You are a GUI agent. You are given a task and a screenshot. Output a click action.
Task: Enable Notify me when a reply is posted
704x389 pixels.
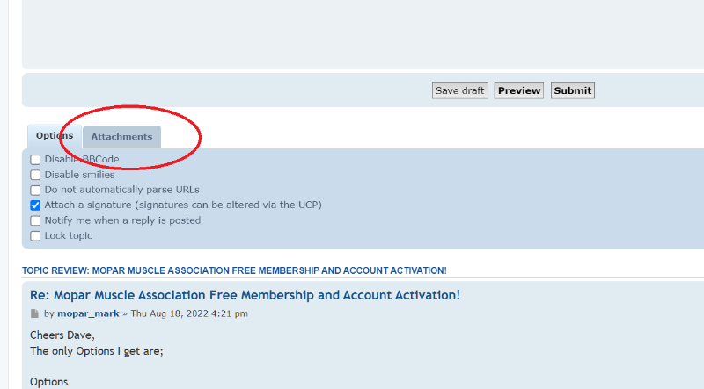coord(35,220)
